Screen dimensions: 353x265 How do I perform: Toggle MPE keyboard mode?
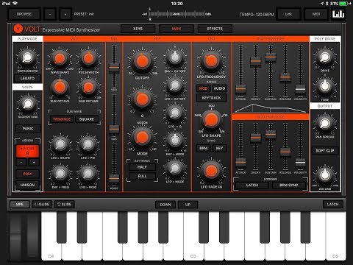pyautogui.click(x=20, y=204)
